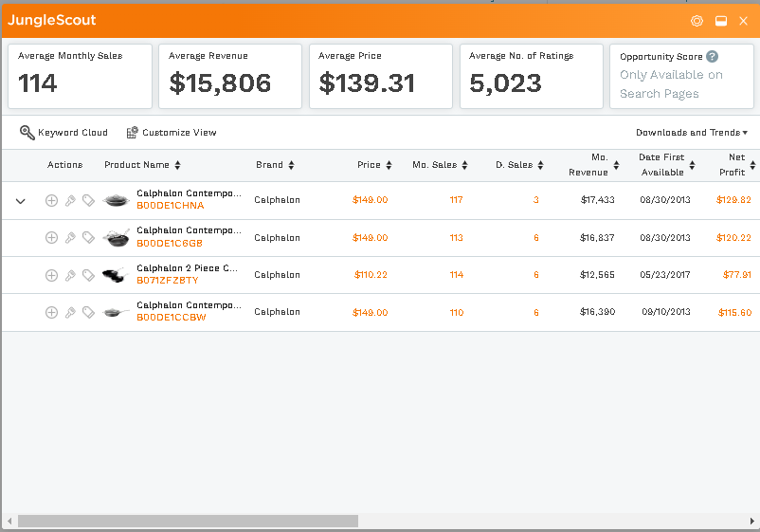Click the Average Revenue $15,806 card
760x532 pixels.
[230, 77]
